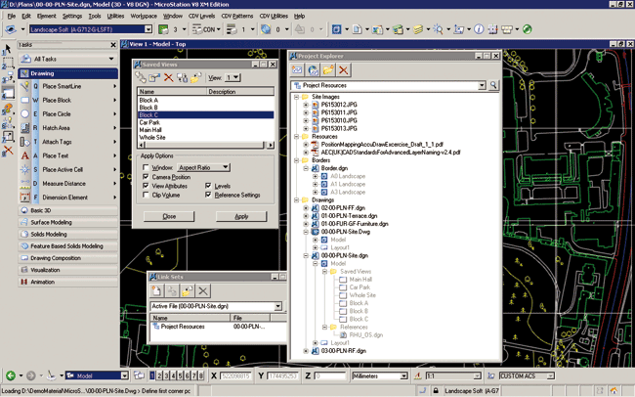Viewport: 635px width, 397px height.
Task: Enable the Window checkbox in Apply Options
Action: [145, 167]
